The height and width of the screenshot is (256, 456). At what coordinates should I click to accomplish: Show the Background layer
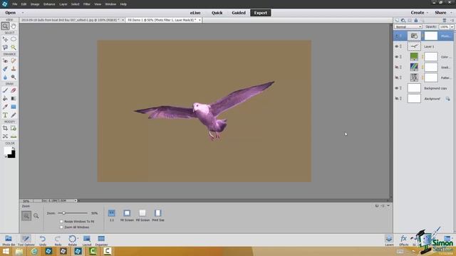point(396,99)
